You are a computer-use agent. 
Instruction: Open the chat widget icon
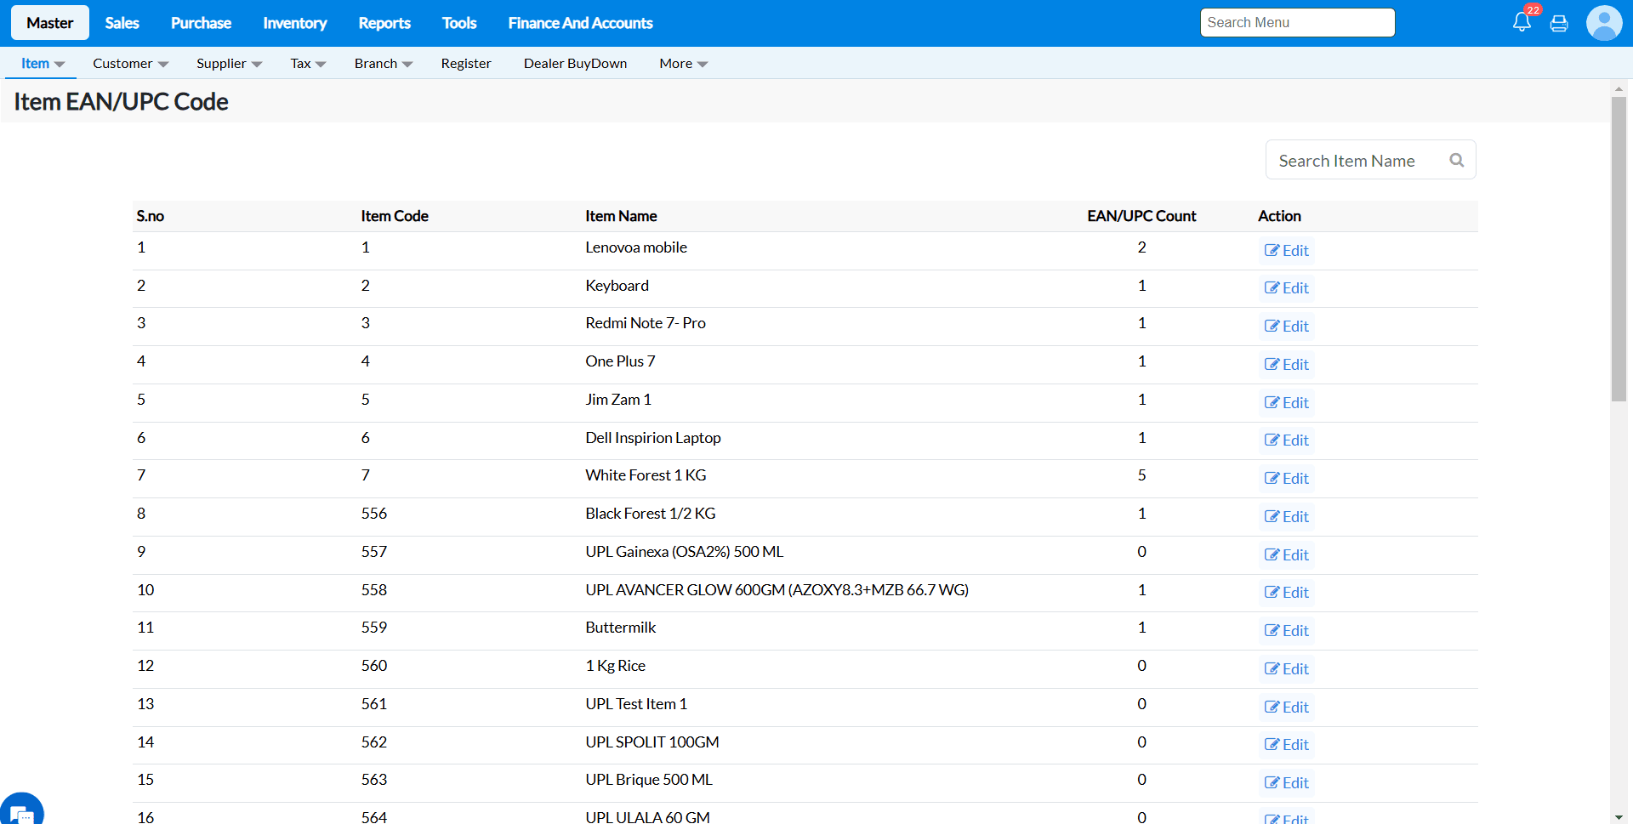tap(20, 813)
